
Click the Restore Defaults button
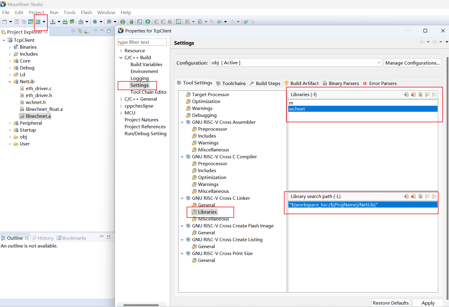(x=391, y=303)
